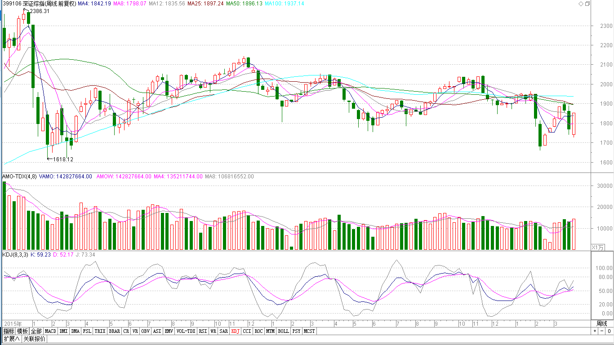Switch indicator to SAR
This screenshot has width=614, height=345.
point(223,331)
